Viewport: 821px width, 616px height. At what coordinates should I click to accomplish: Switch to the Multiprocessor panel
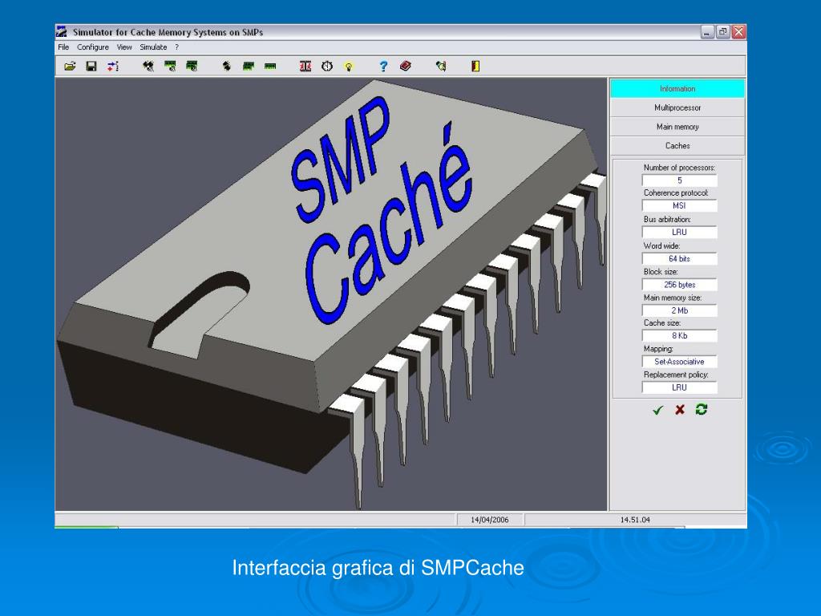(677, 108)
